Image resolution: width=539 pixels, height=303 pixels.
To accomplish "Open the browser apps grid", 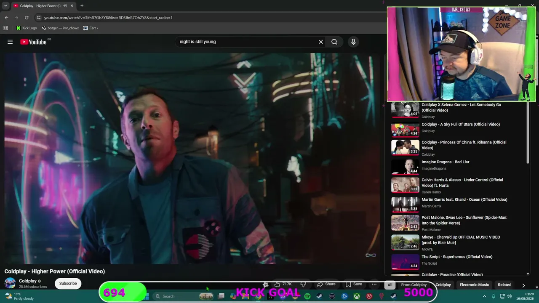I will (x=5, y=28).
